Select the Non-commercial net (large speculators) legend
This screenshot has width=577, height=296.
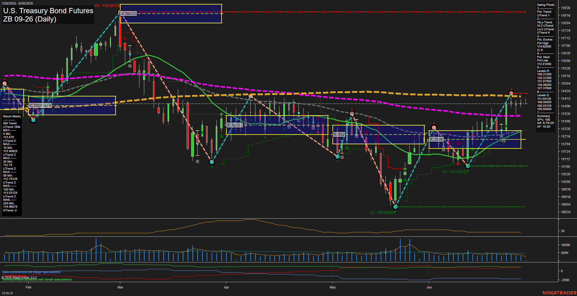coord(32,272)
